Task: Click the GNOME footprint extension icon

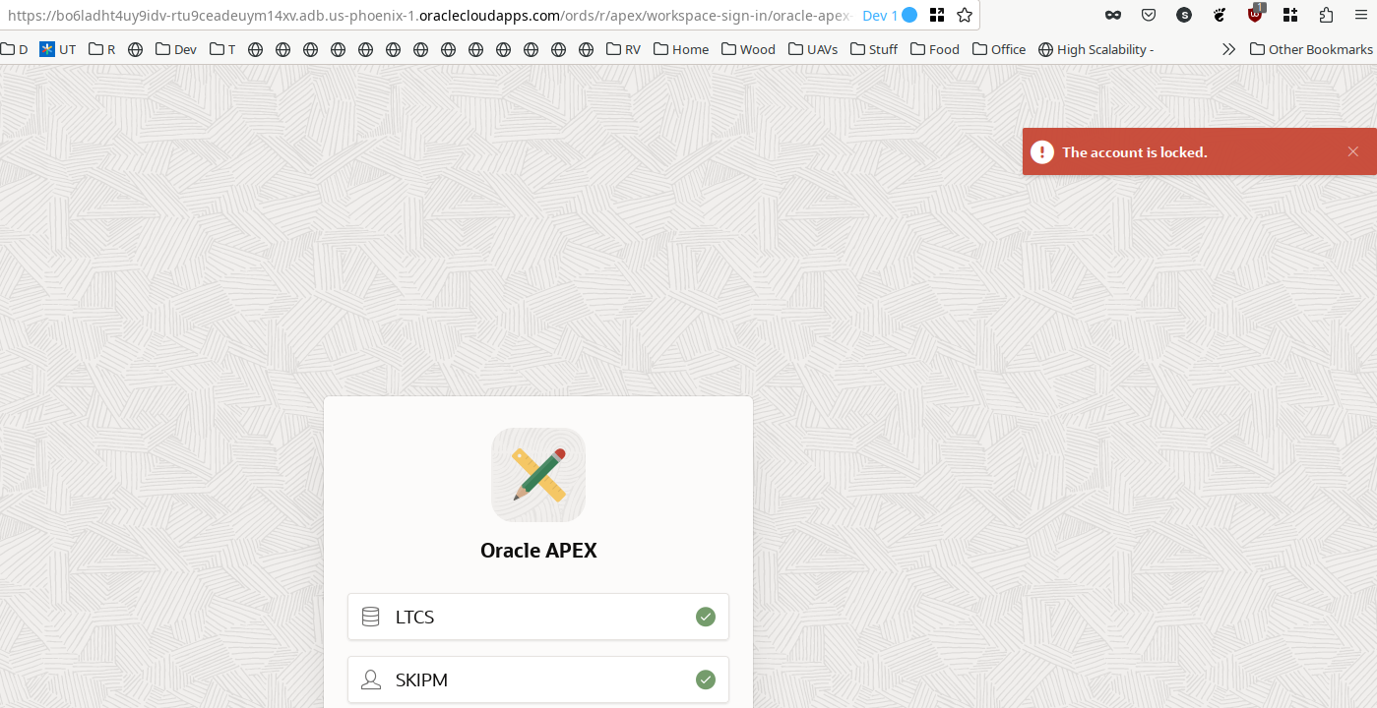Action: [1221, 16]
